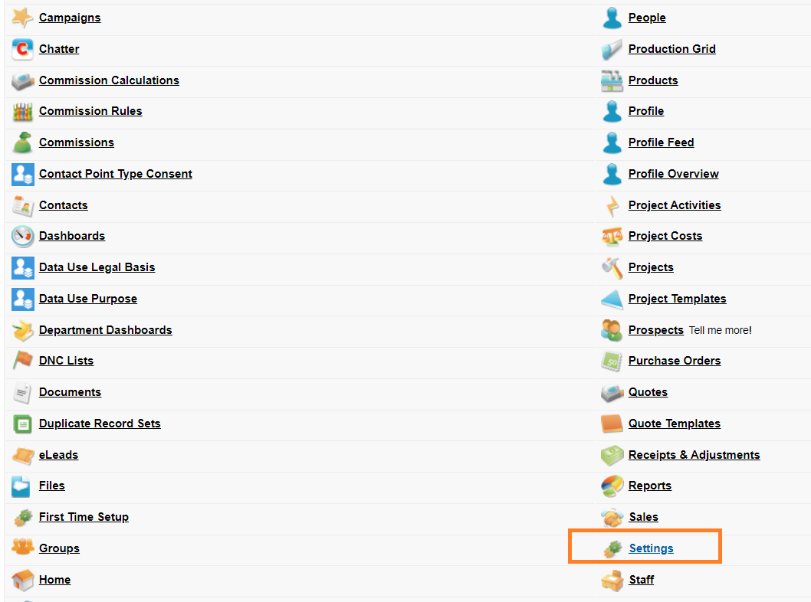Open the People link
811x602 pixels.
647,18
